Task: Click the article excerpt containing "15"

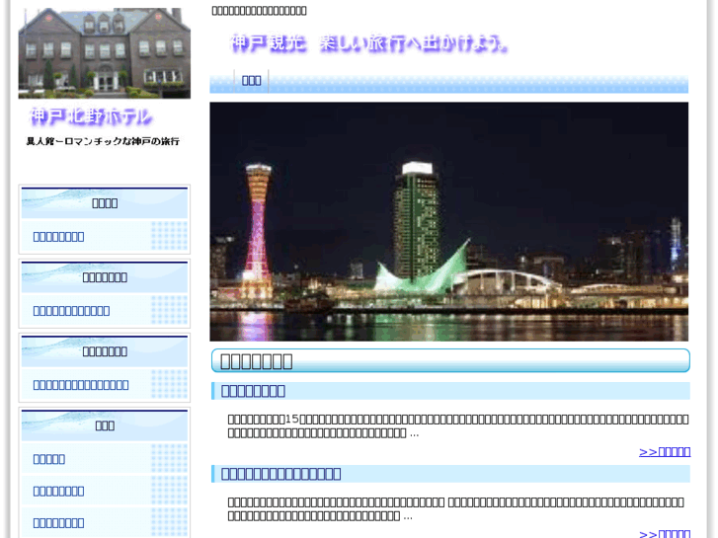Action: click(458, 425)
